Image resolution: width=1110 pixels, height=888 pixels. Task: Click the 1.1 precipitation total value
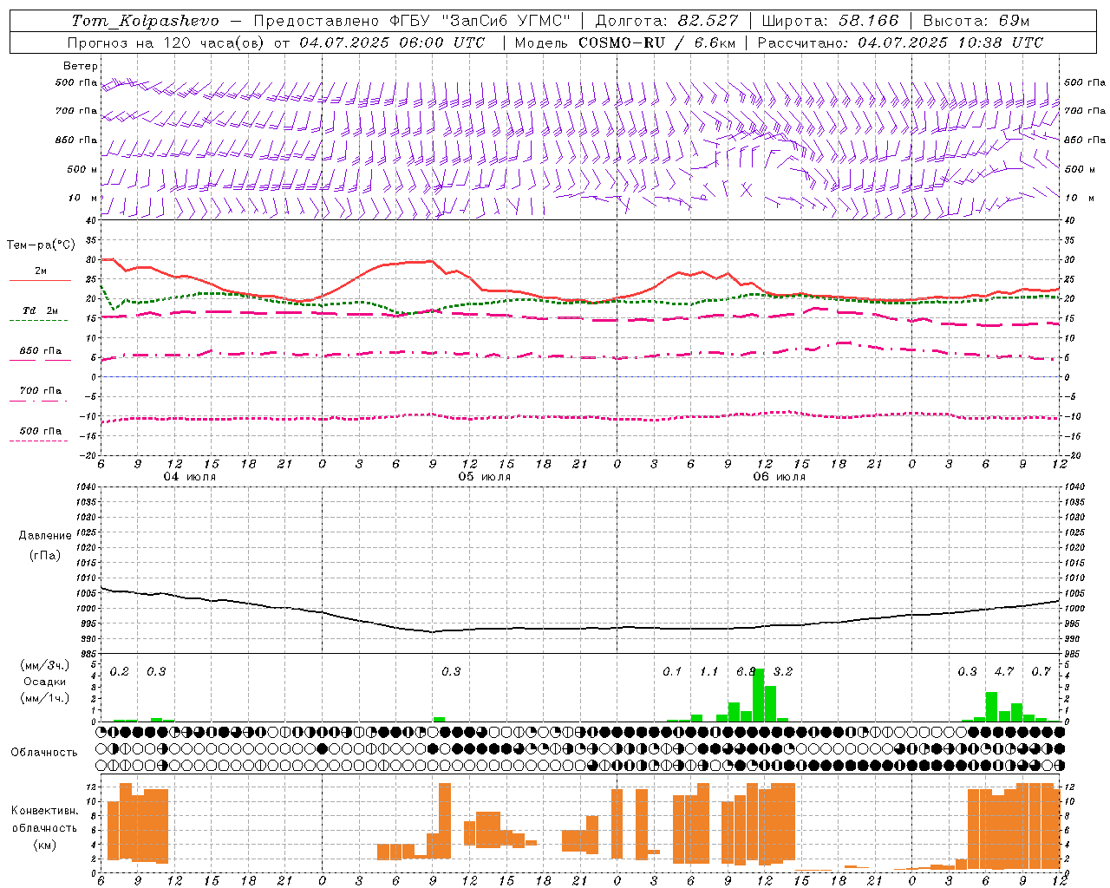(x=709, y=672)
